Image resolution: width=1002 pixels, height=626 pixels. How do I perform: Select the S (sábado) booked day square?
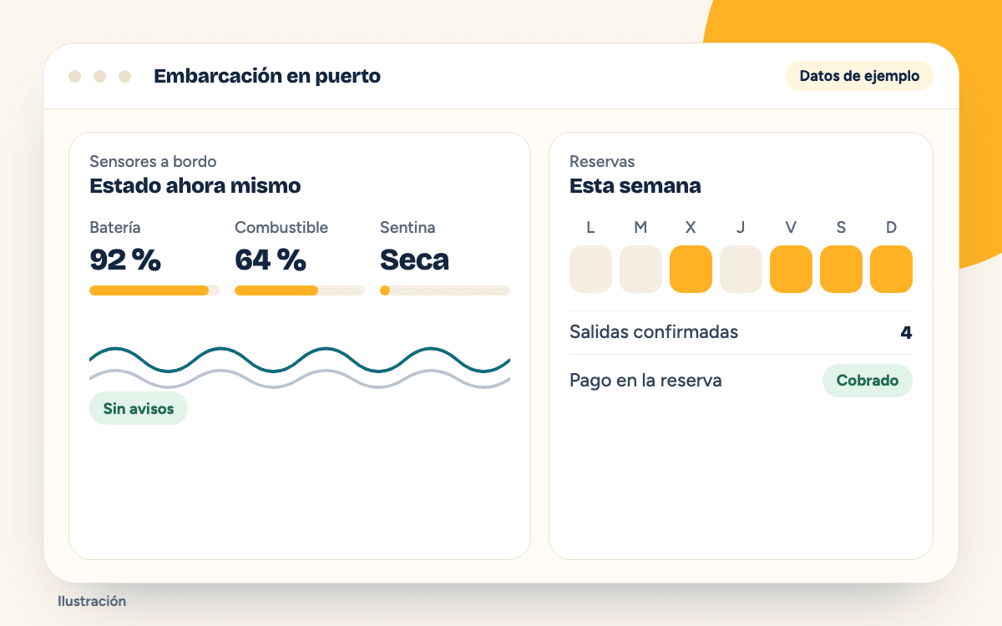(x=841, y=269)
